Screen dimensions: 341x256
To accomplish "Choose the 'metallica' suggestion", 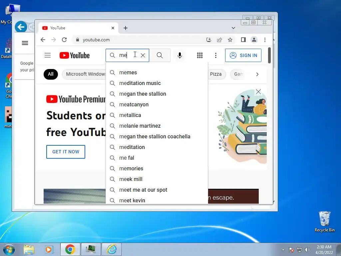I will (x=157, y=115).
